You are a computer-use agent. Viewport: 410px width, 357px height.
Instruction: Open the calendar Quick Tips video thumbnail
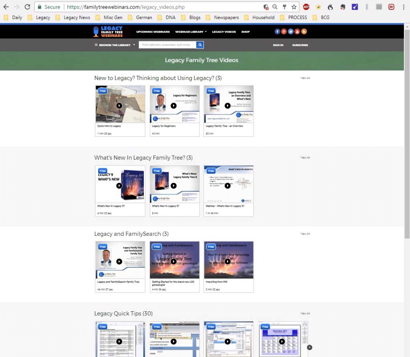283,339
